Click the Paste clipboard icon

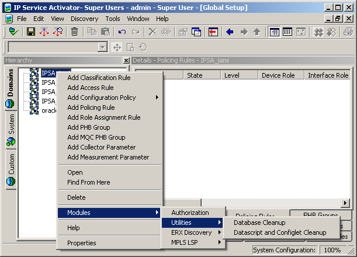click(x=106, y=32)
